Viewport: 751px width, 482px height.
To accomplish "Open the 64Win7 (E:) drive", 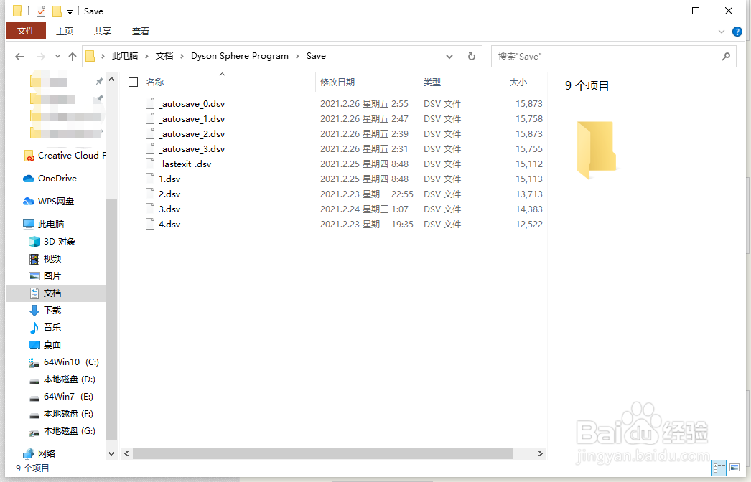I will pyautogui.click(x=61, y=397).
